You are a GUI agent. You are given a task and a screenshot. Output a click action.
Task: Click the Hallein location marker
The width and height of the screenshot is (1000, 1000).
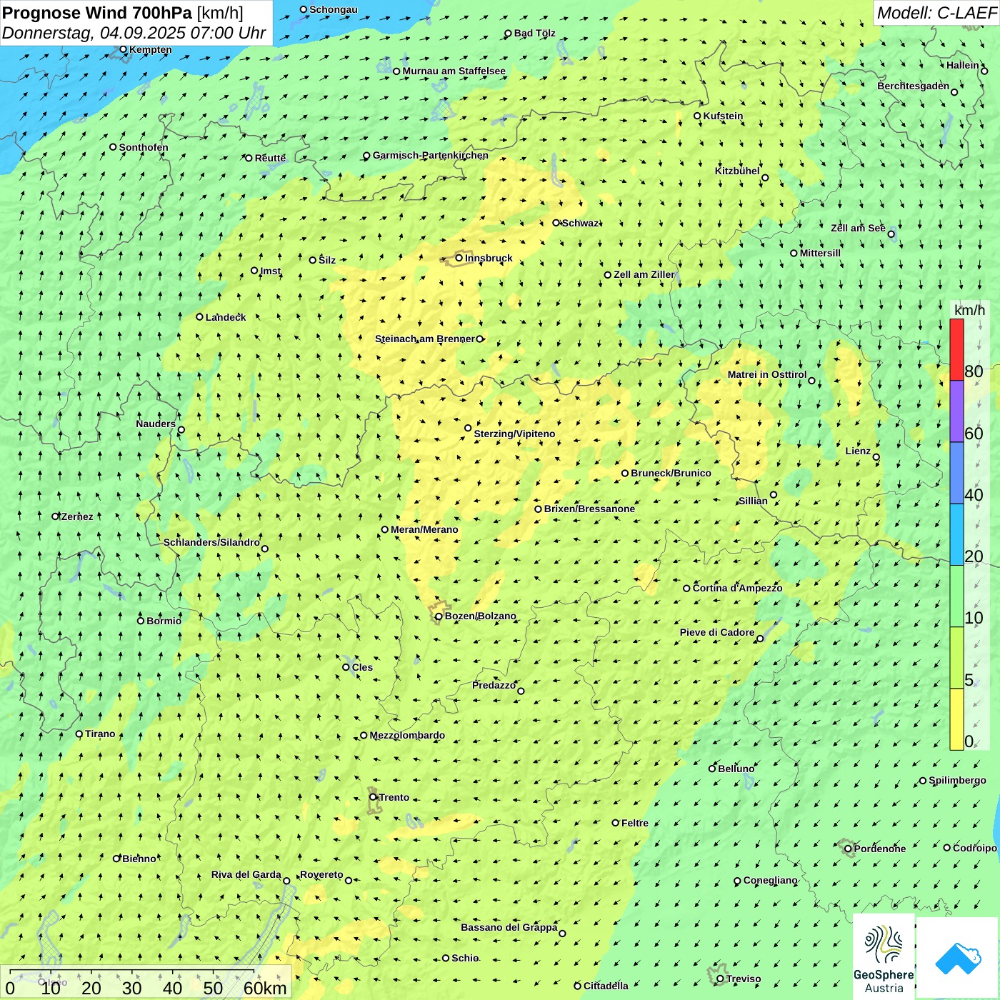984,71
